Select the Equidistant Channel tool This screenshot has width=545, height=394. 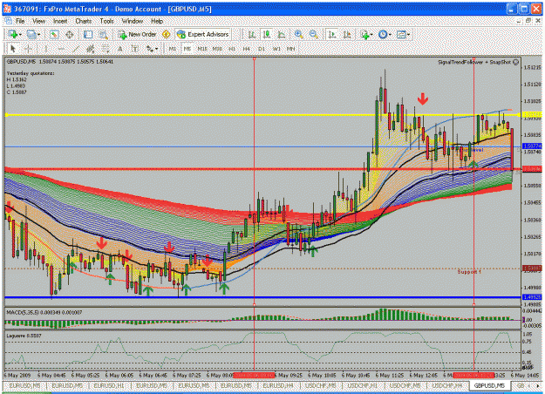[91, 49]
